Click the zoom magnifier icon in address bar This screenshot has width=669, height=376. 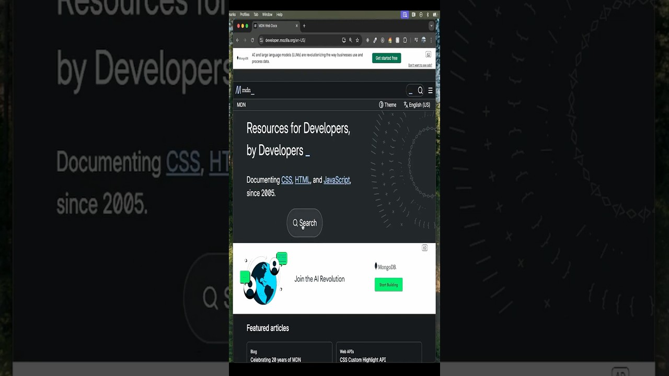351,40
